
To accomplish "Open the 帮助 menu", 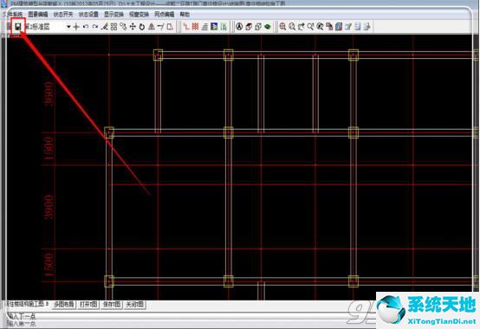I will point(185,15).
